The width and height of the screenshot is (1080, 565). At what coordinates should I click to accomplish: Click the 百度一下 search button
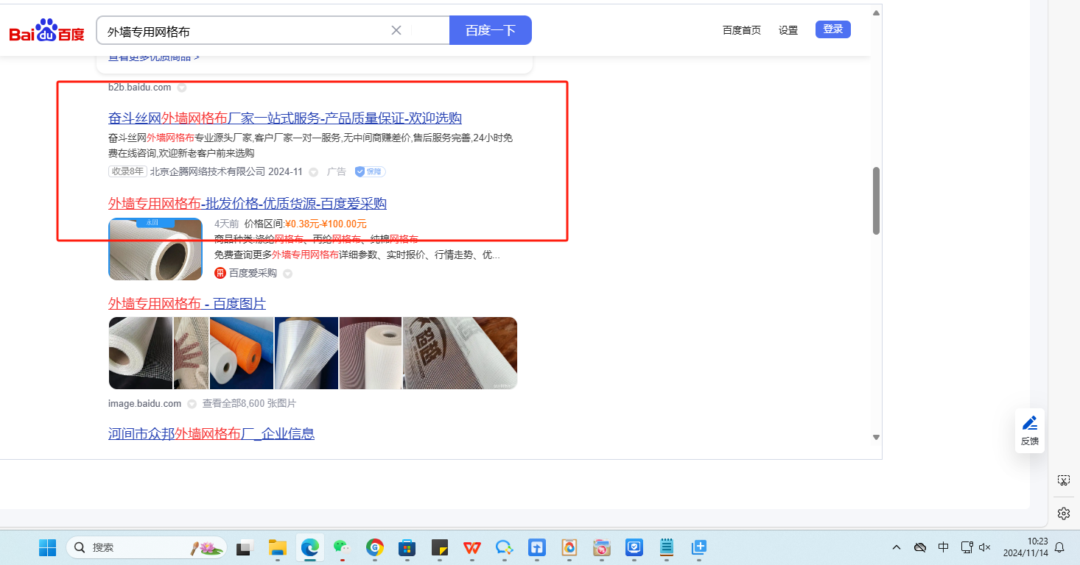[491, 30]
